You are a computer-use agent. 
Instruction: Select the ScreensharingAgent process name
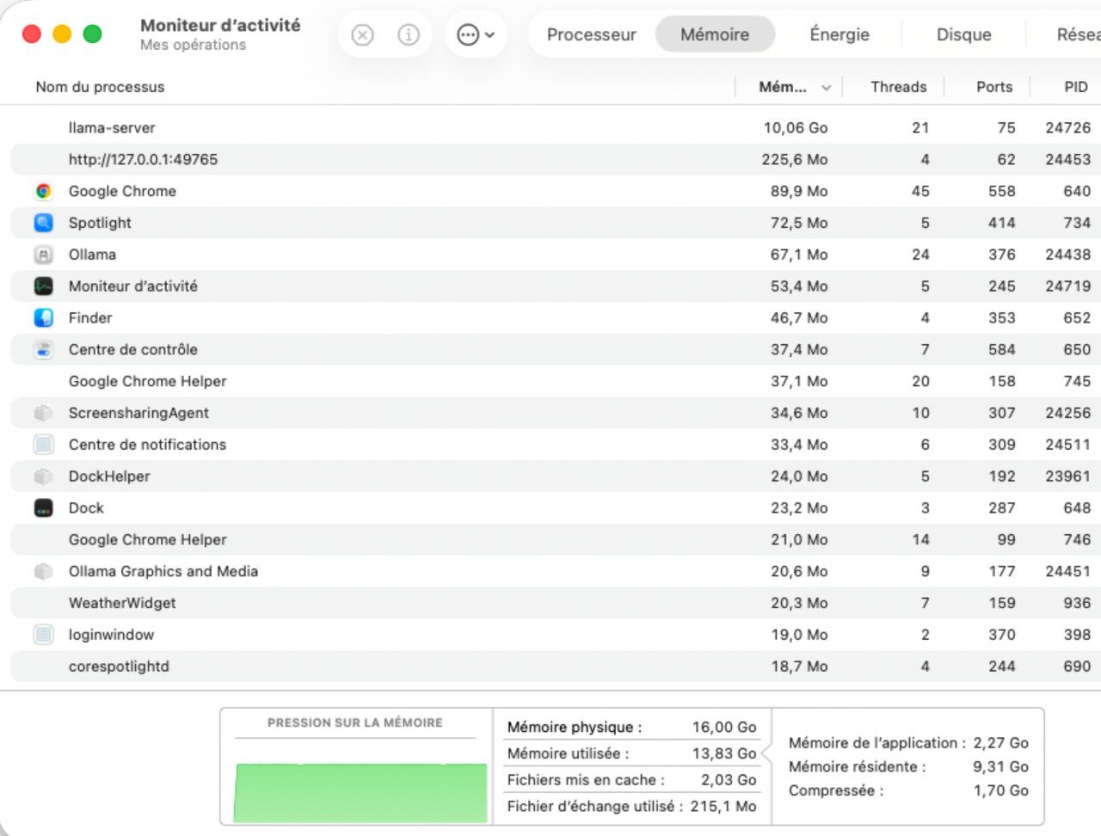[x=138, y=413]
